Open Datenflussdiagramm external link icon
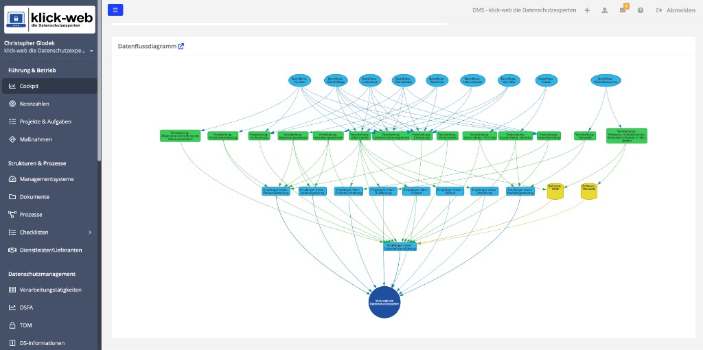This screenshot has height=350, width=703. (181, 46)
